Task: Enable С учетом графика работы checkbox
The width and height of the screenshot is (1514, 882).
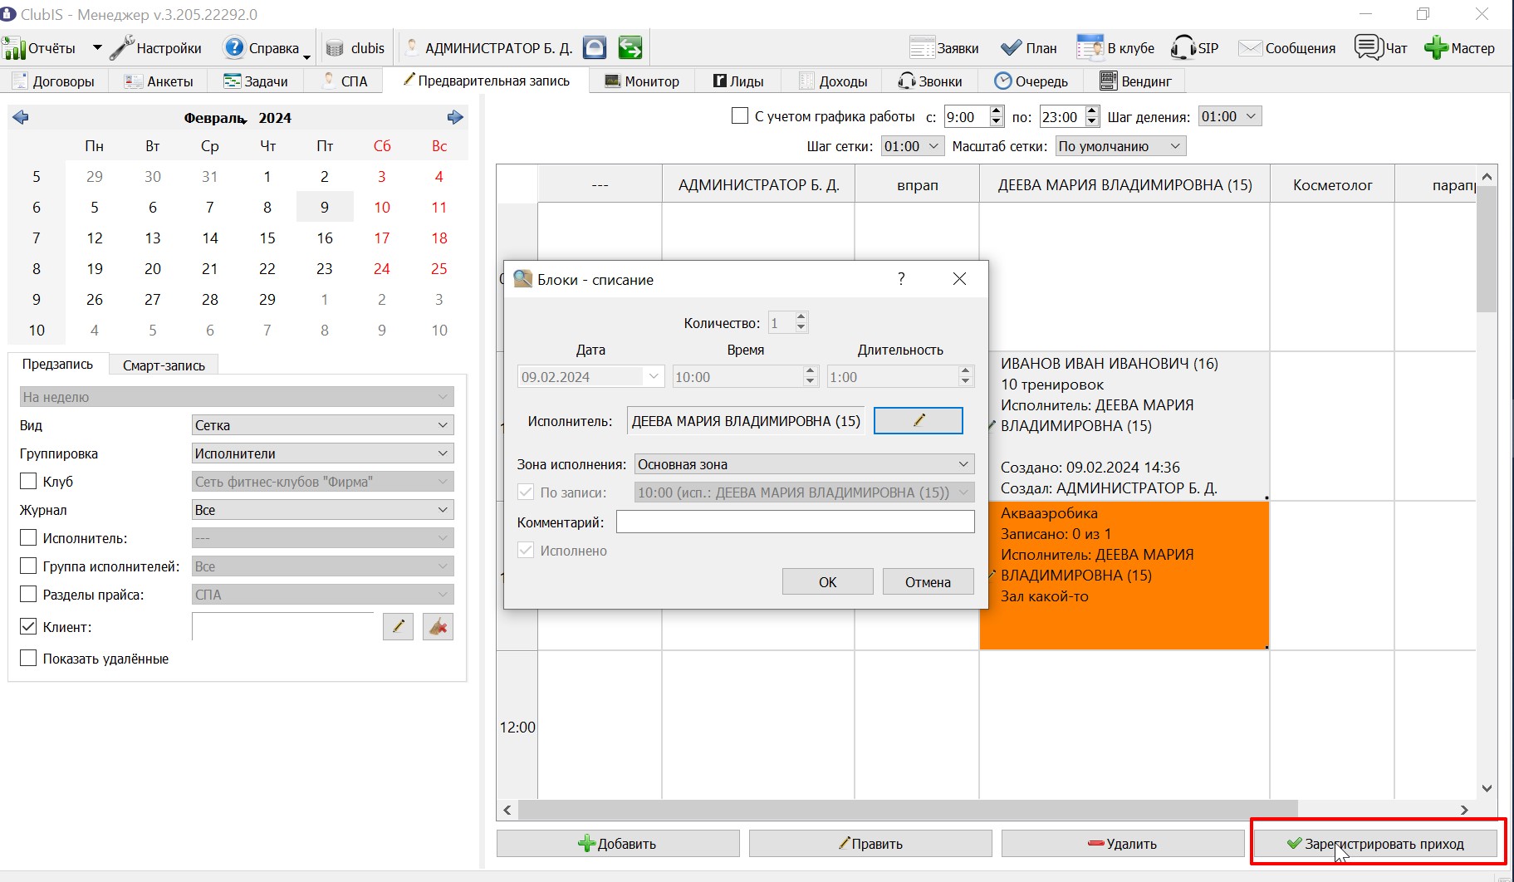Action: tap(740, 116)
